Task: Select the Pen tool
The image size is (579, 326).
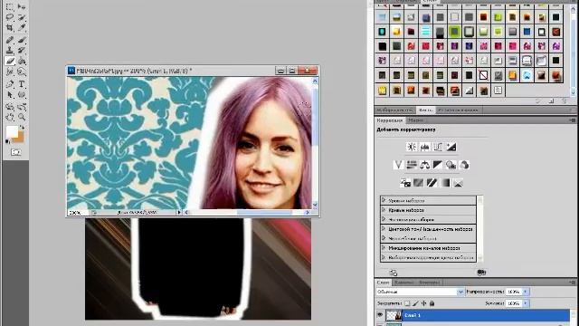Action: 10,84
